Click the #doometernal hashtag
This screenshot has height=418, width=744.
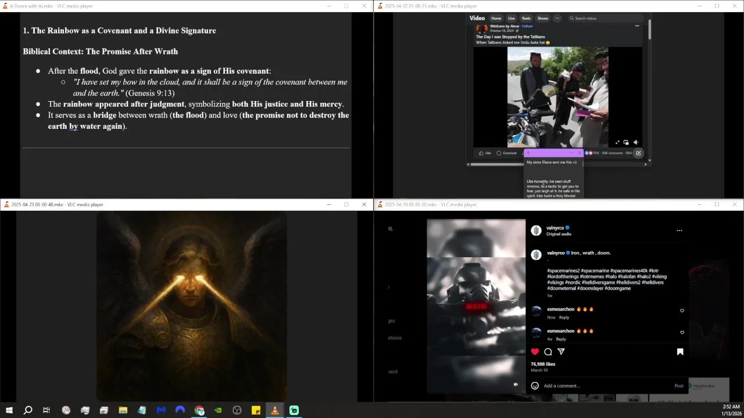[x=562, y=289]
